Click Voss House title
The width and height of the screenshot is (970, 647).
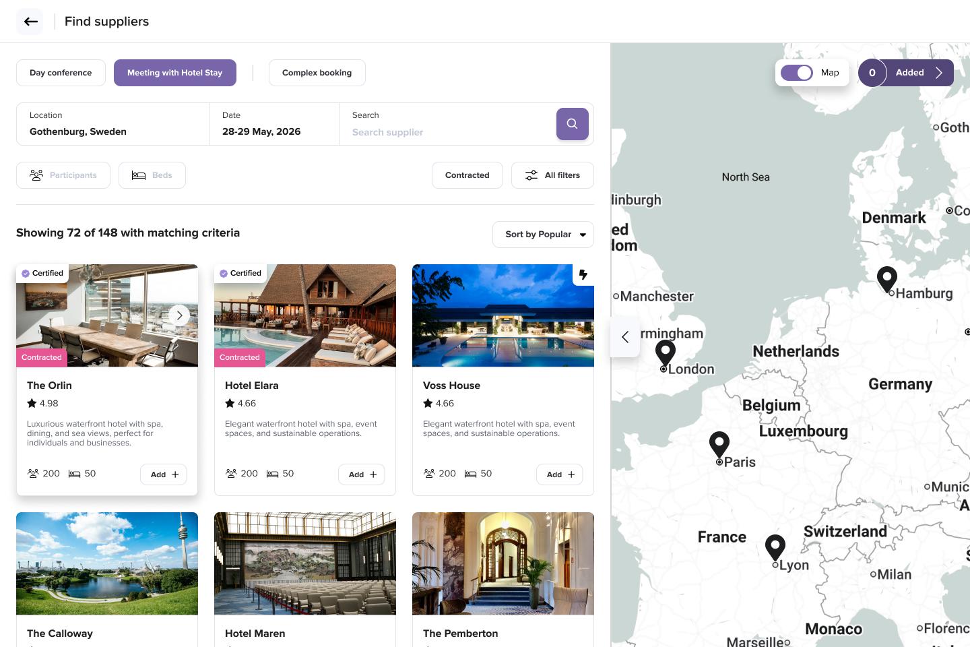click(451, 386)
